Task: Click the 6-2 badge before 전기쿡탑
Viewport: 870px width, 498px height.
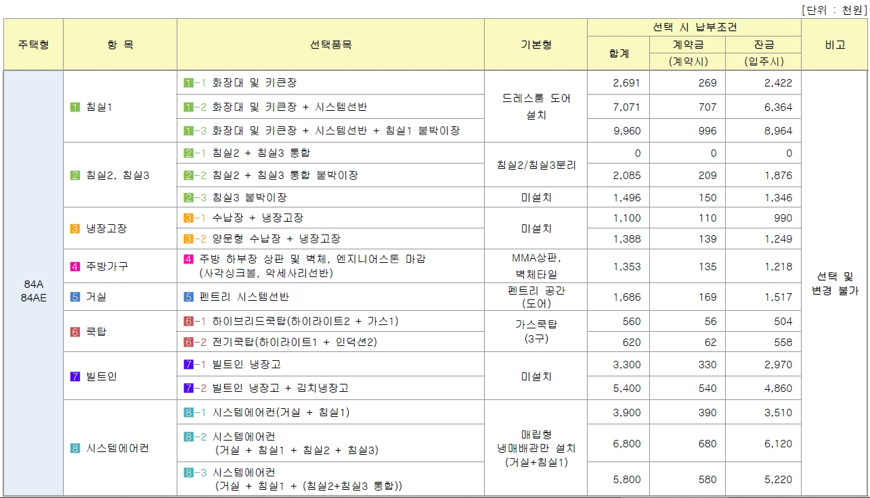Action: (195, 342)
